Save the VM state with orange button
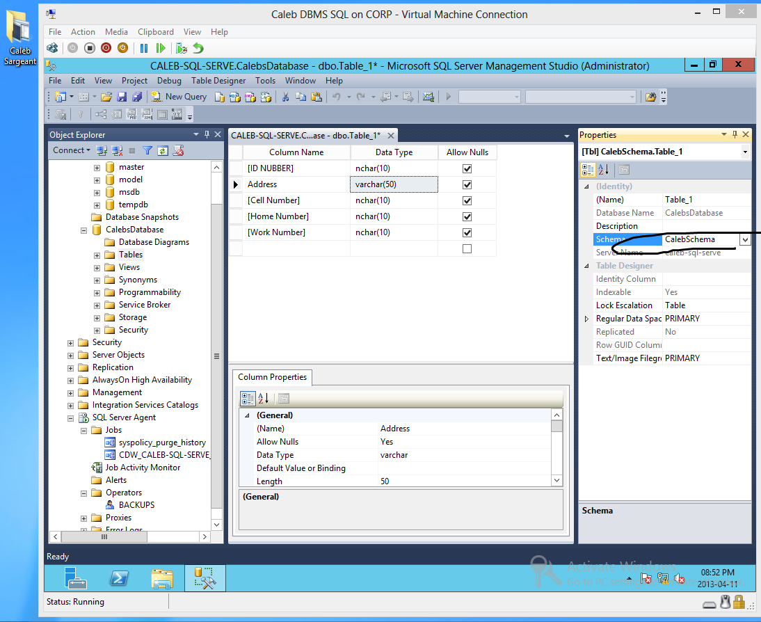761x622 pixels. 123,48
